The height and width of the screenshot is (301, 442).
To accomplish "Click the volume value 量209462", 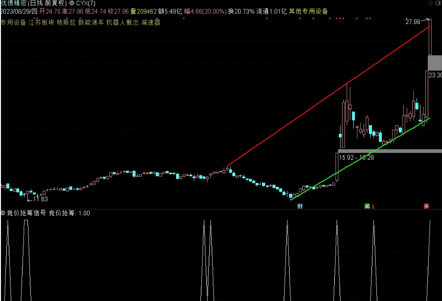I will pyautogui.click(x=144, y=11).
